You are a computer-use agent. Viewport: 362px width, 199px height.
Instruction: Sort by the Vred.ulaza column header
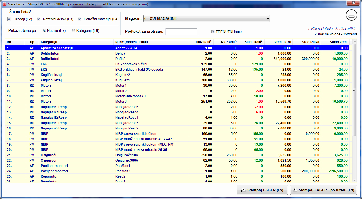click(279, 42)
